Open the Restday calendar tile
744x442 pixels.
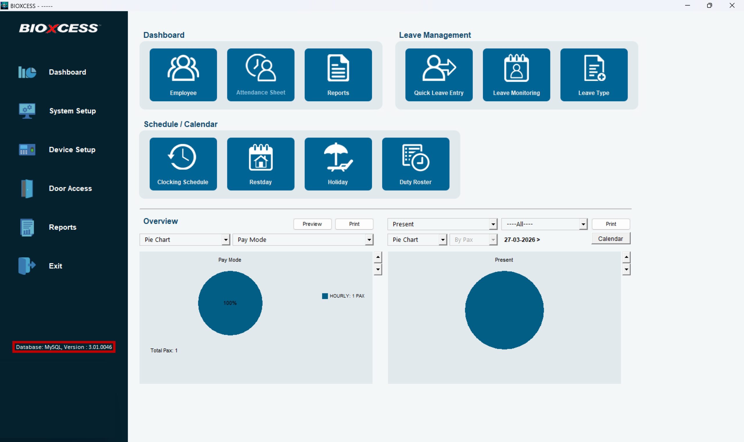tap(260, 164)
